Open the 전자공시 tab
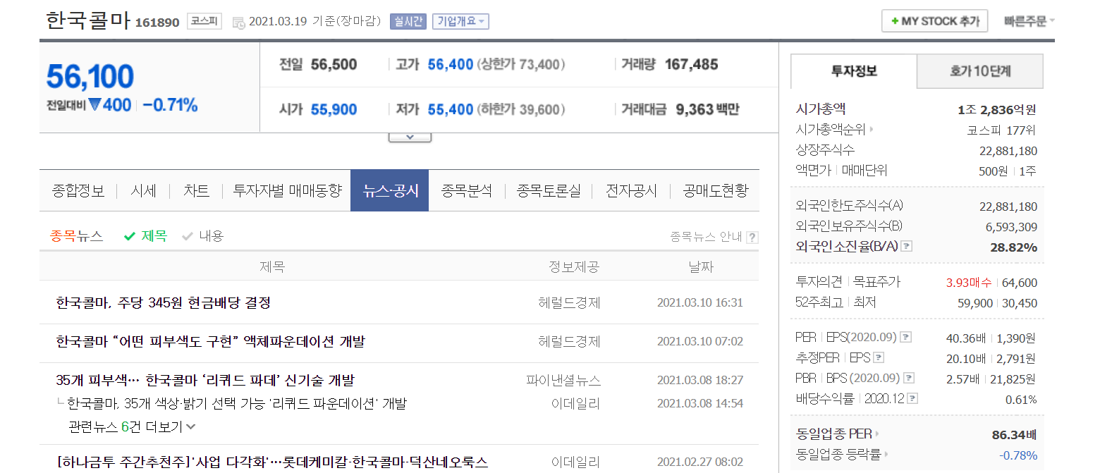 (x=632, y=190)
